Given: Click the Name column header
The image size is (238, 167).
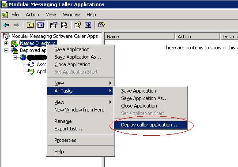Looking at the screenshot, I should tap(140, 37).
